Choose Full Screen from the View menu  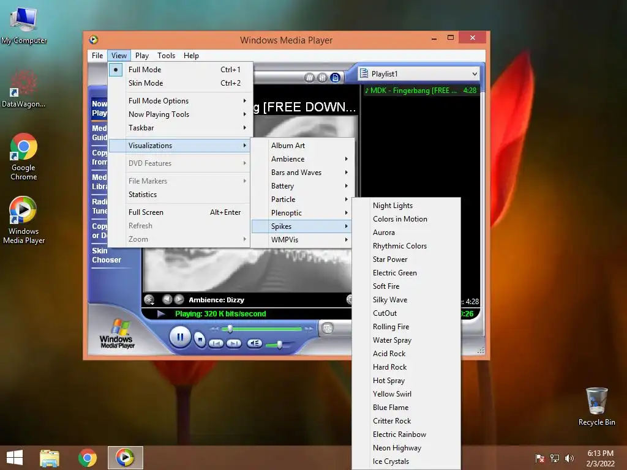(181, 212)
